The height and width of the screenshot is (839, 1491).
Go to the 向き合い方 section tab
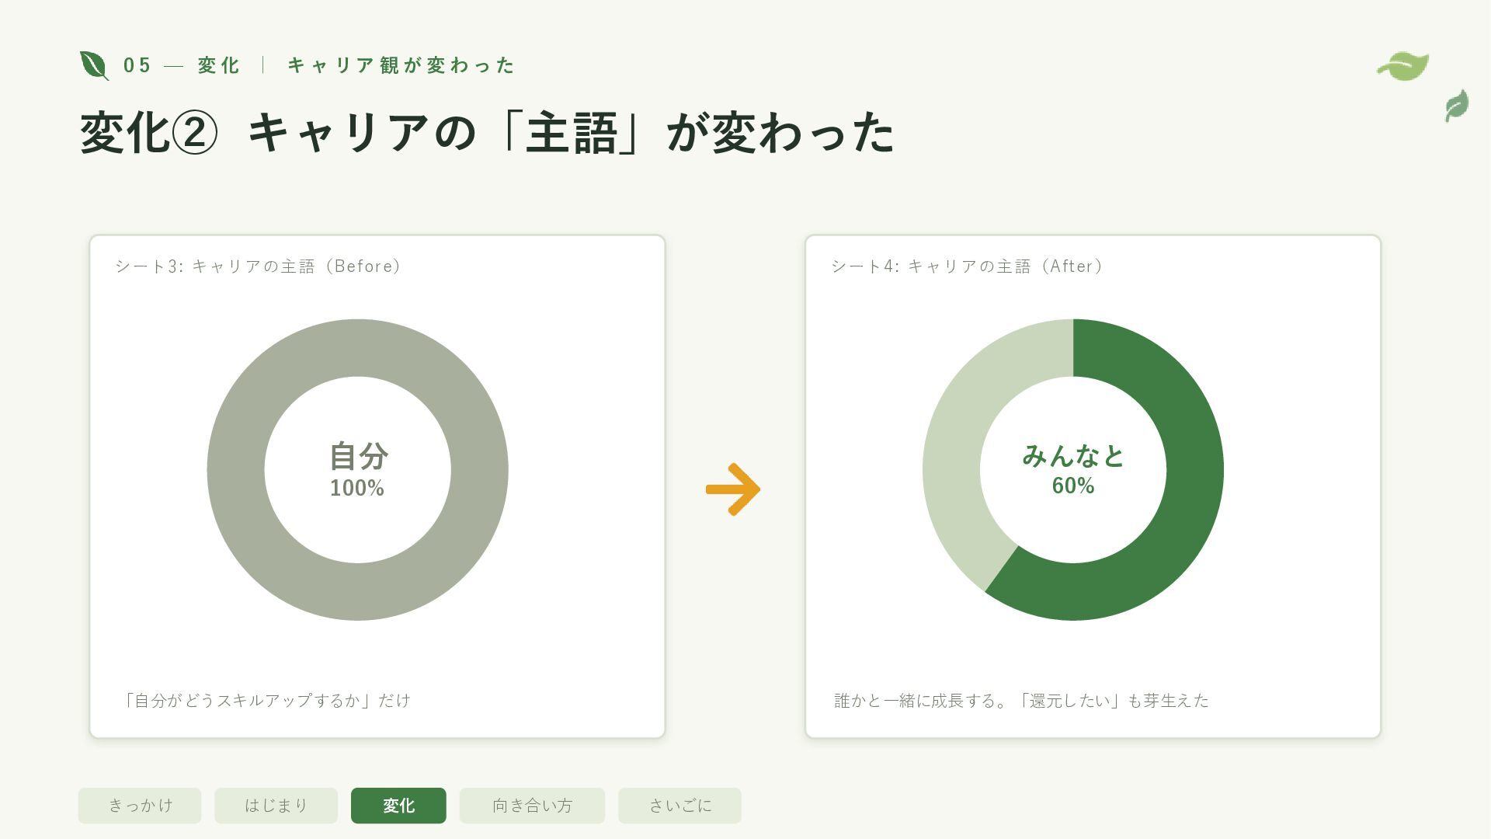[x=532, y=806]
